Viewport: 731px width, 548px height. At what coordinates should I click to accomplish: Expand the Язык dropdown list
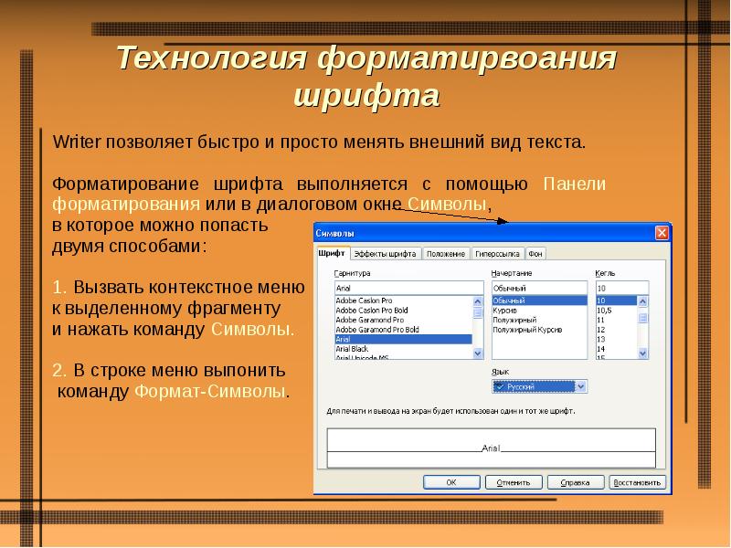(581, 387)
